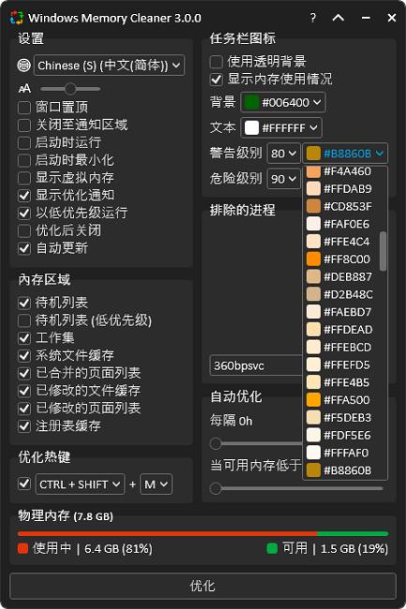Click the font size AA icon
This screenshot has height=609, width=406.
click(x=25, y=89)
